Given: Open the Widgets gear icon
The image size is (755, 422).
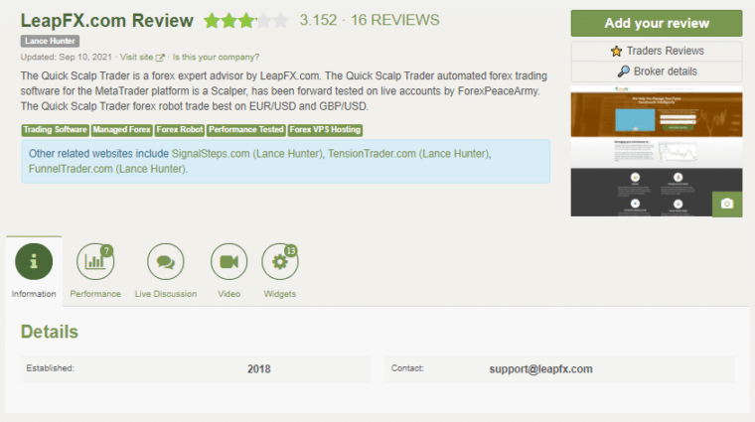Looking at the screenshot, I should pyautogui.click(x=280, y=262).
